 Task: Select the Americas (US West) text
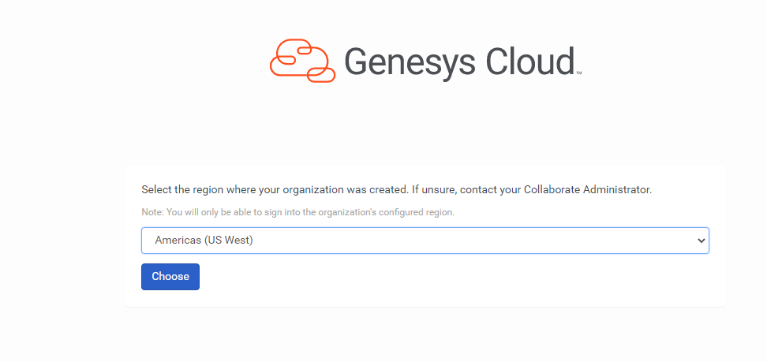tap(204, 241)
